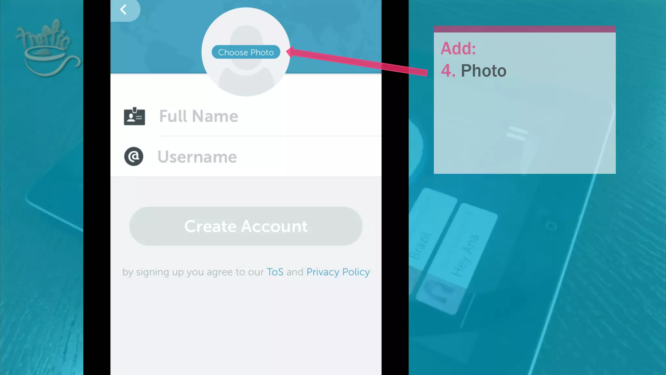Screen dimensions: 666x375
Task: Focus the Full Name input field
Action: (270, 116)
